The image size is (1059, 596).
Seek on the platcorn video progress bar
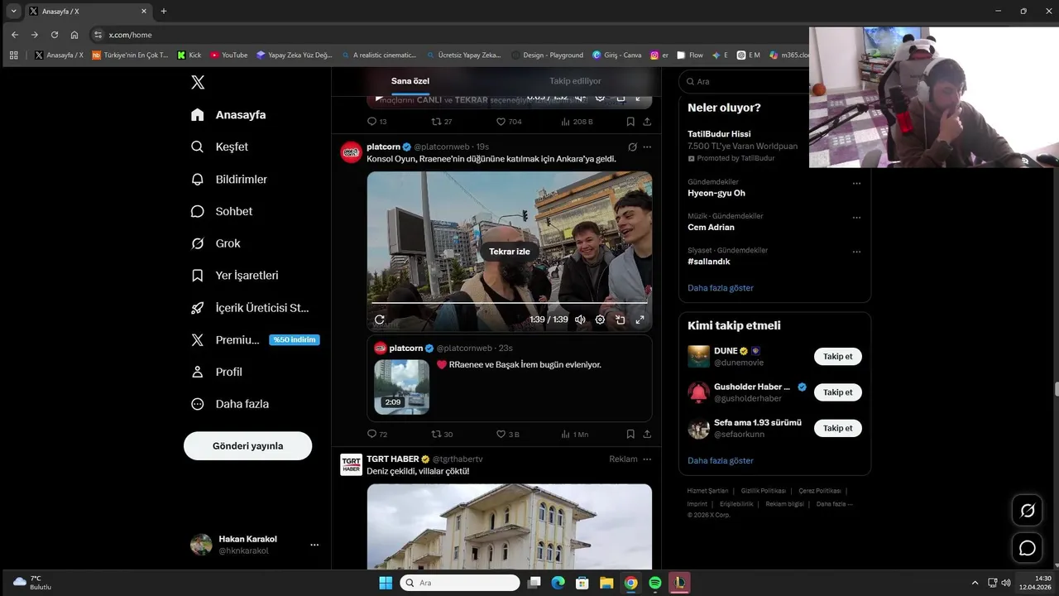pyautogui.click(x=510, y=303)
